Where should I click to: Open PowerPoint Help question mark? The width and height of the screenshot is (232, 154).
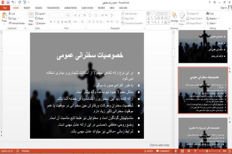pos(210,2)
